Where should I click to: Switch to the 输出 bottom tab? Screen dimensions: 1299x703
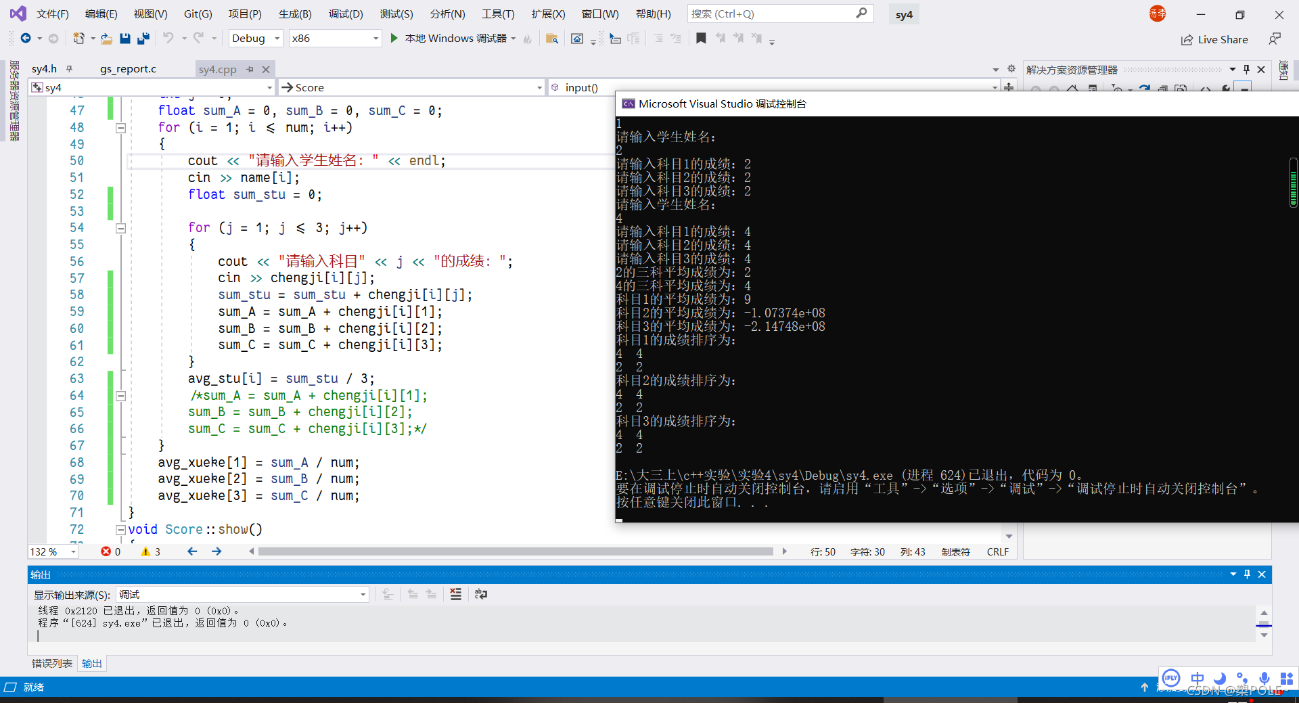coord(92,663)
